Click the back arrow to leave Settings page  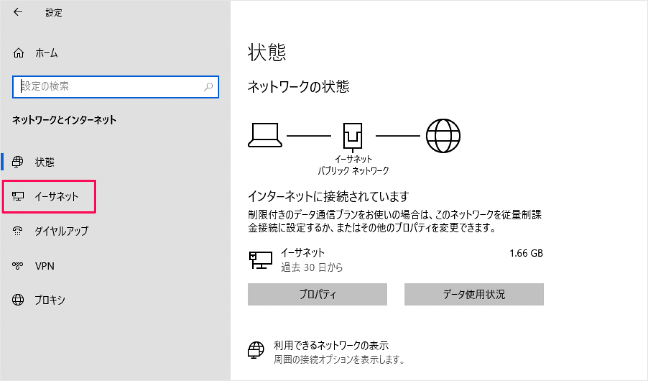(x=17, y=12)
